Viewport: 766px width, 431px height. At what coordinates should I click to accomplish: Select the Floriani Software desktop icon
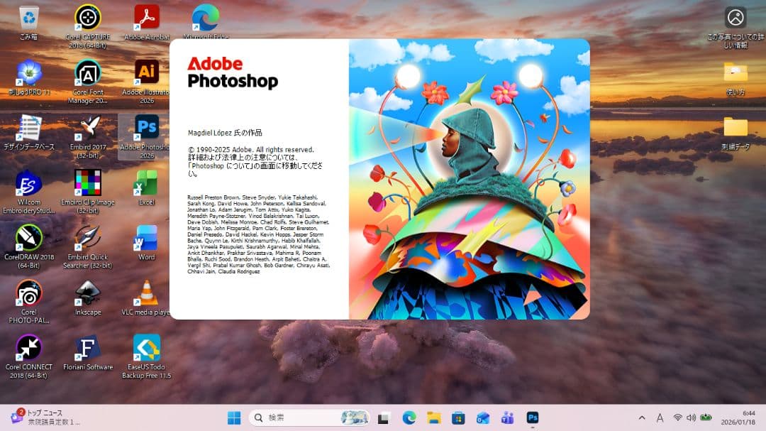(x=88, y=348)
